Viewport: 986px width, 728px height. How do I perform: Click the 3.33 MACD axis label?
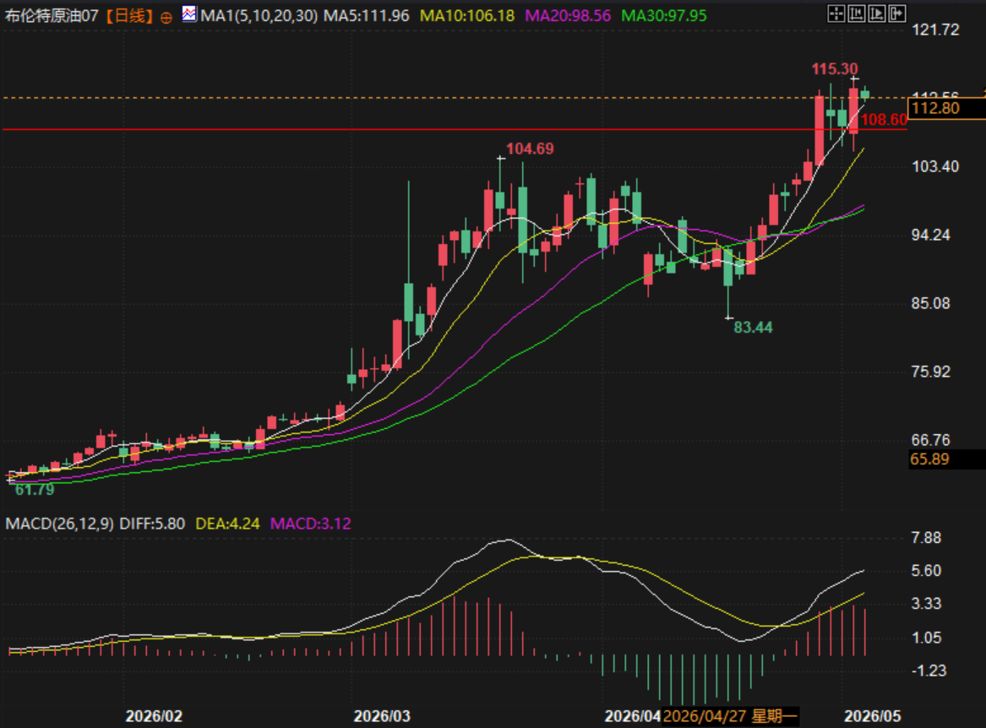(926, 604)
